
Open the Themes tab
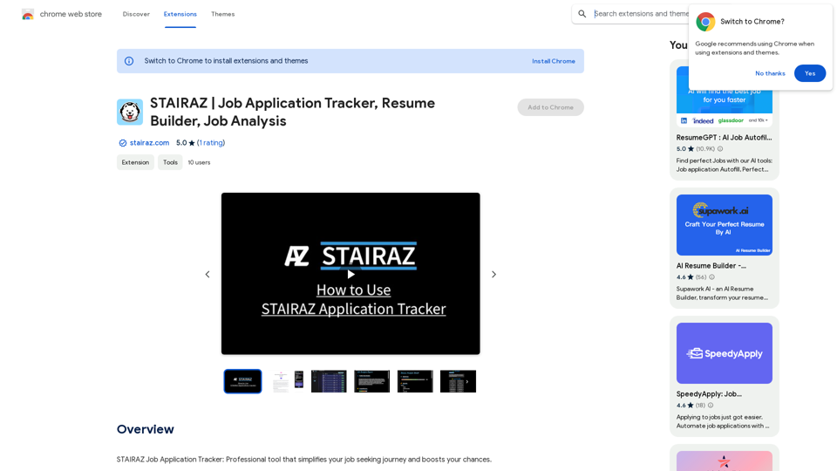click(222, 14)
